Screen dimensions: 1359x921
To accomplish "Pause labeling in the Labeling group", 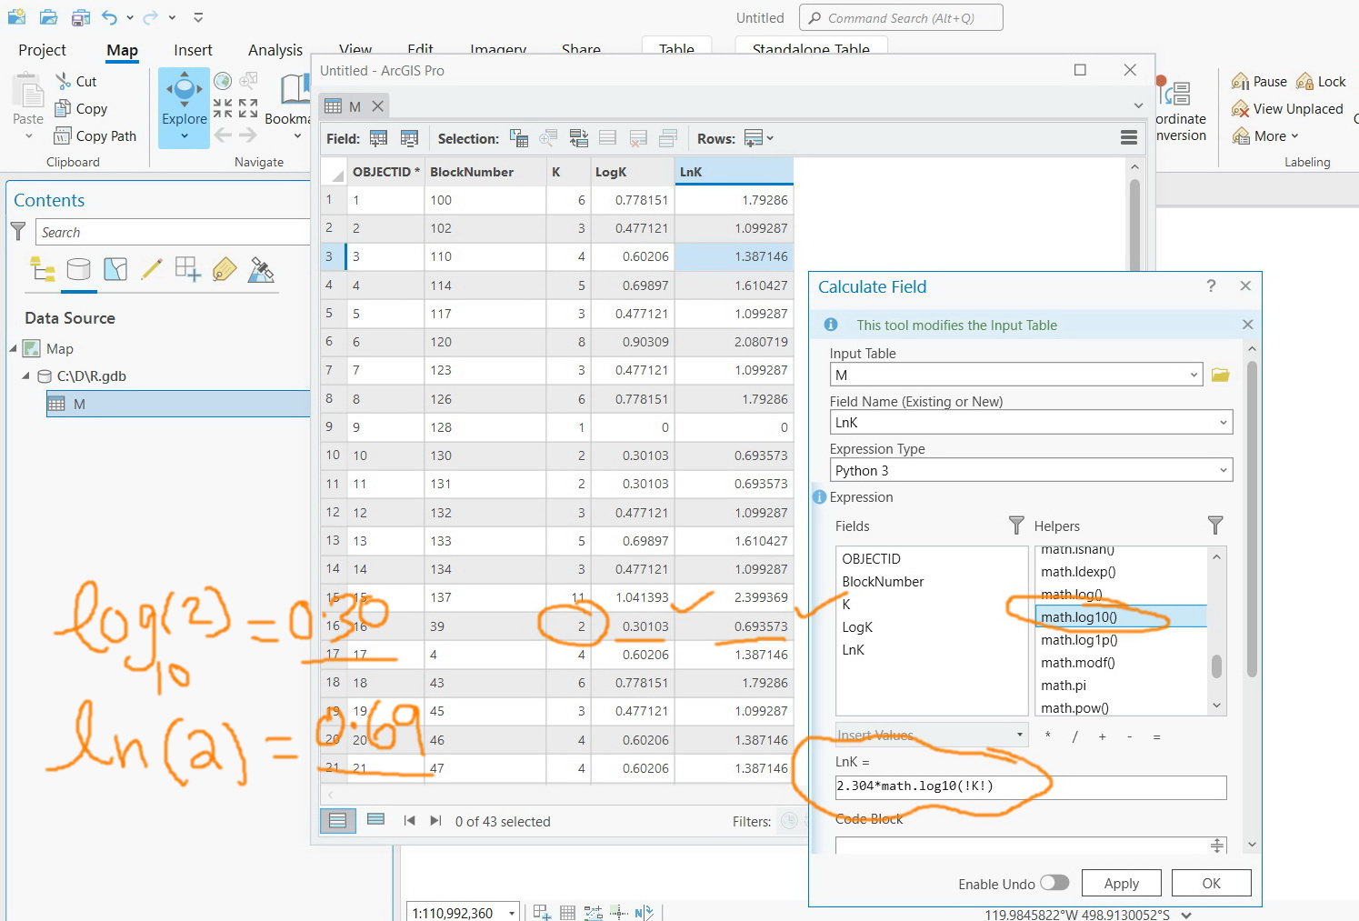I will [1258, 81].
